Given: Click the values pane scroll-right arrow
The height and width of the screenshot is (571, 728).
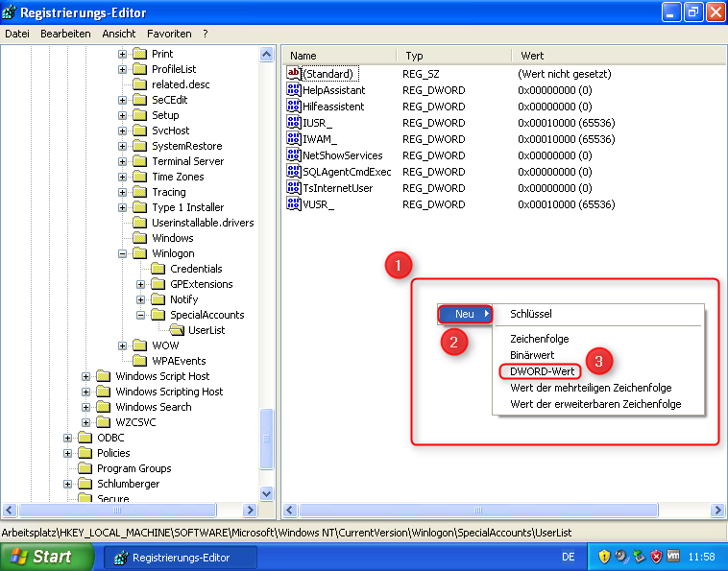Looking at the screenshot, I should [717, 511].
